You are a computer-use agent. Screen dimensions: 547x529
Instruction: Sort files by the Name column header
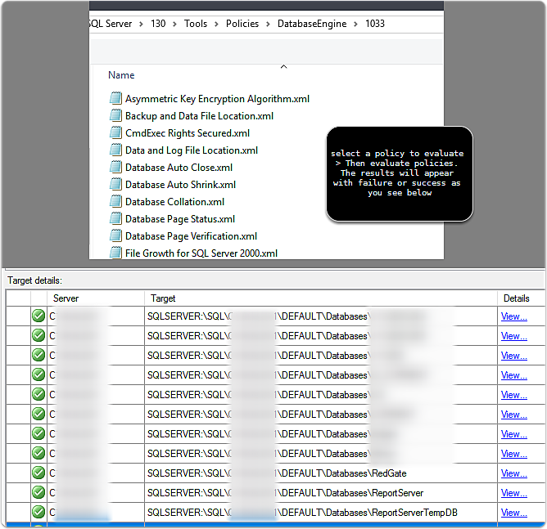click(121, 75)
